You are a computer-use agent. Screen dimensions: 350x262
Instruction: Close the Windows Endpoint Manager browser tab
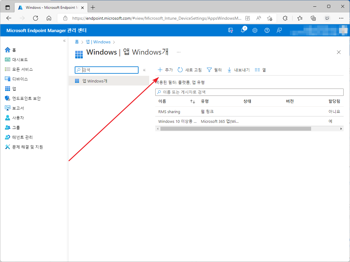point(82,8)
